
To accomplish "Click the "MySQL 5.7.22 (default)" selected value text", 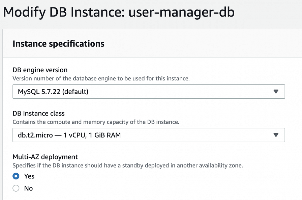I will click(53, 92).
